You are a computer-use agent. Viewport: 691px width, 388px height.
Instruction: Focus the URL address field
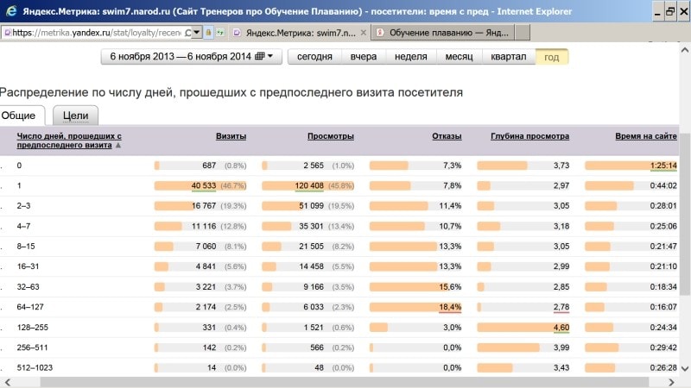click(x=96, y=33)
